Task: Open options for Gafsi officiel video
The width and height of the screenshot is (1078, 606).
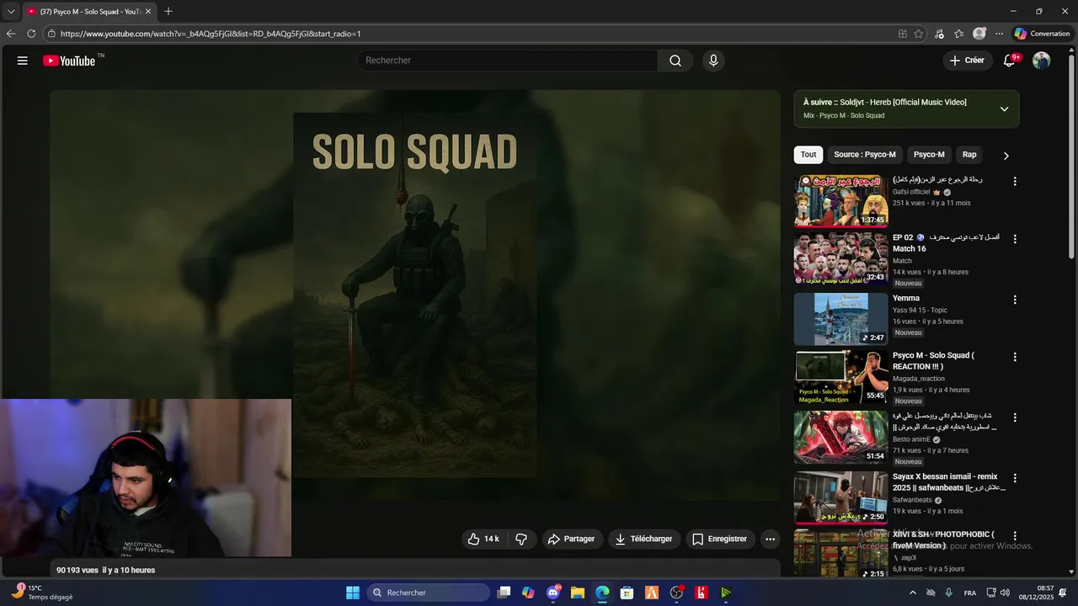Action: tap(1015, 181)
